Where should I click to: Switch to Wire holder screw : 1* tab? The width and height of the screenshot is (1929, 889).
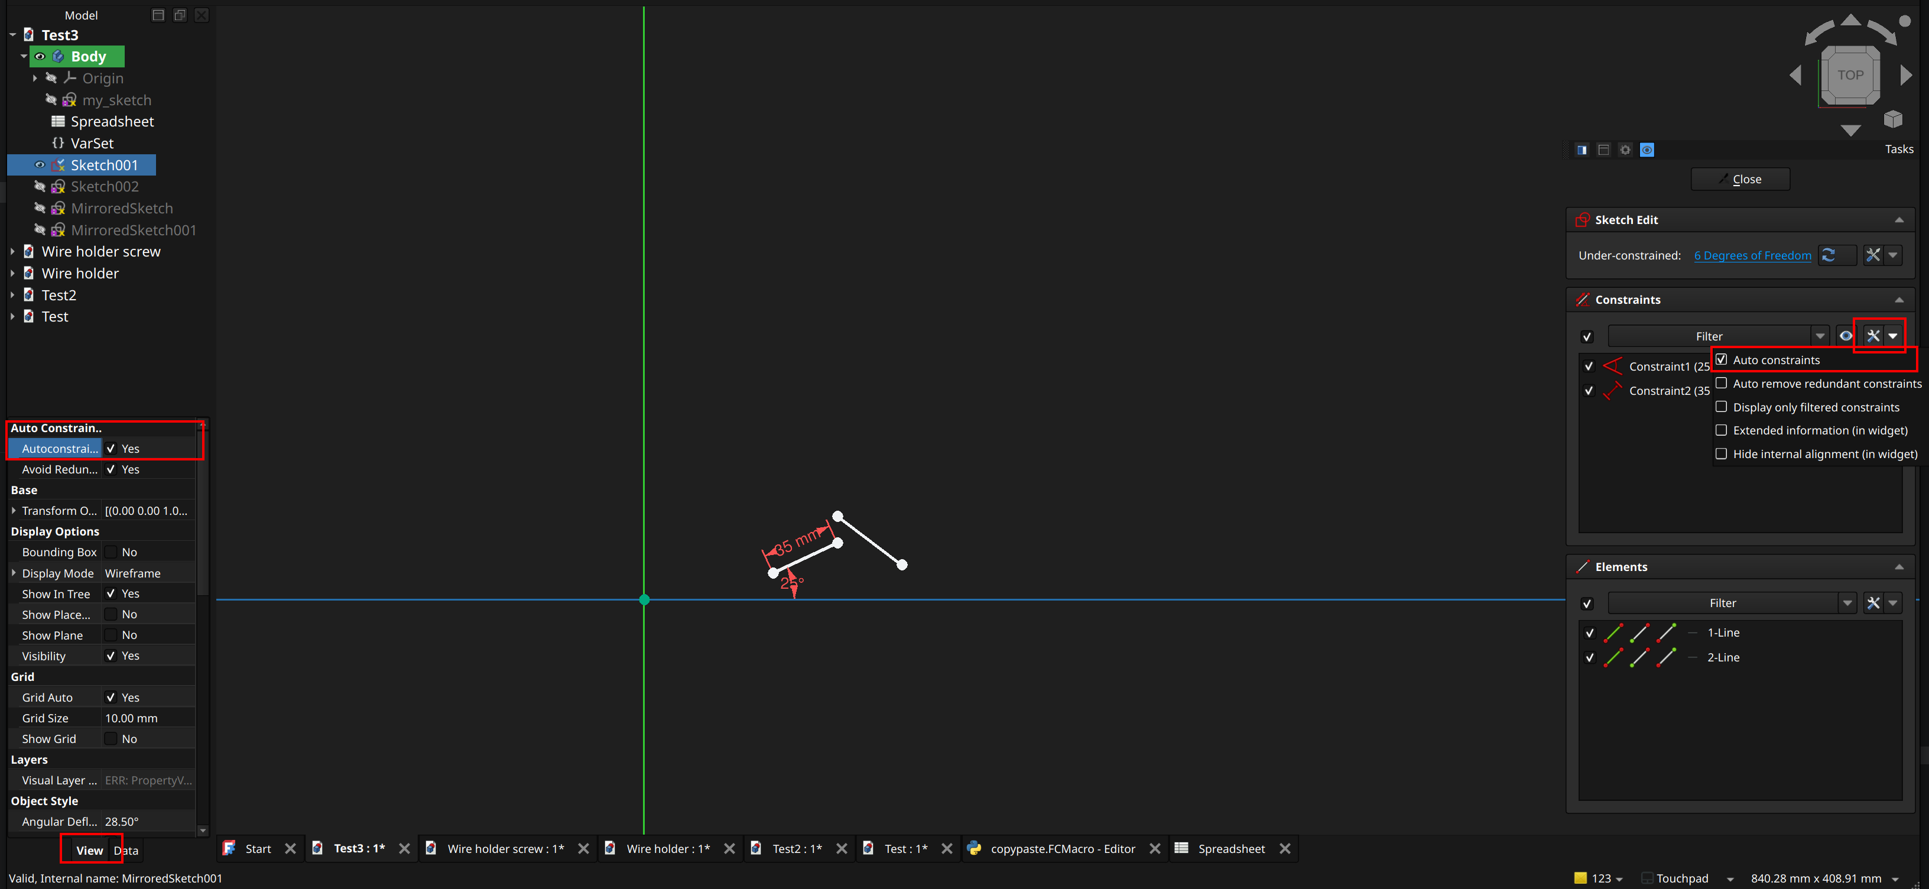(505, 849)
